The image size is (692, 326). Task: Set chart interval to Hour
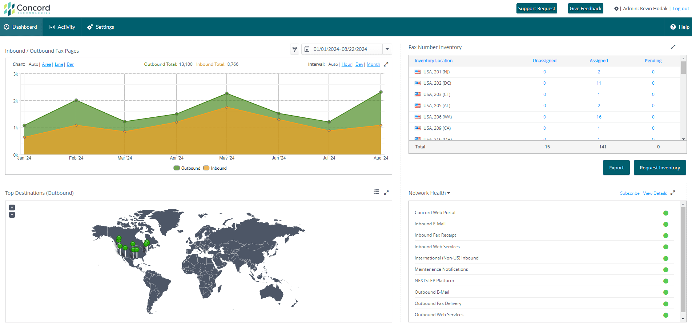[347, 64]
